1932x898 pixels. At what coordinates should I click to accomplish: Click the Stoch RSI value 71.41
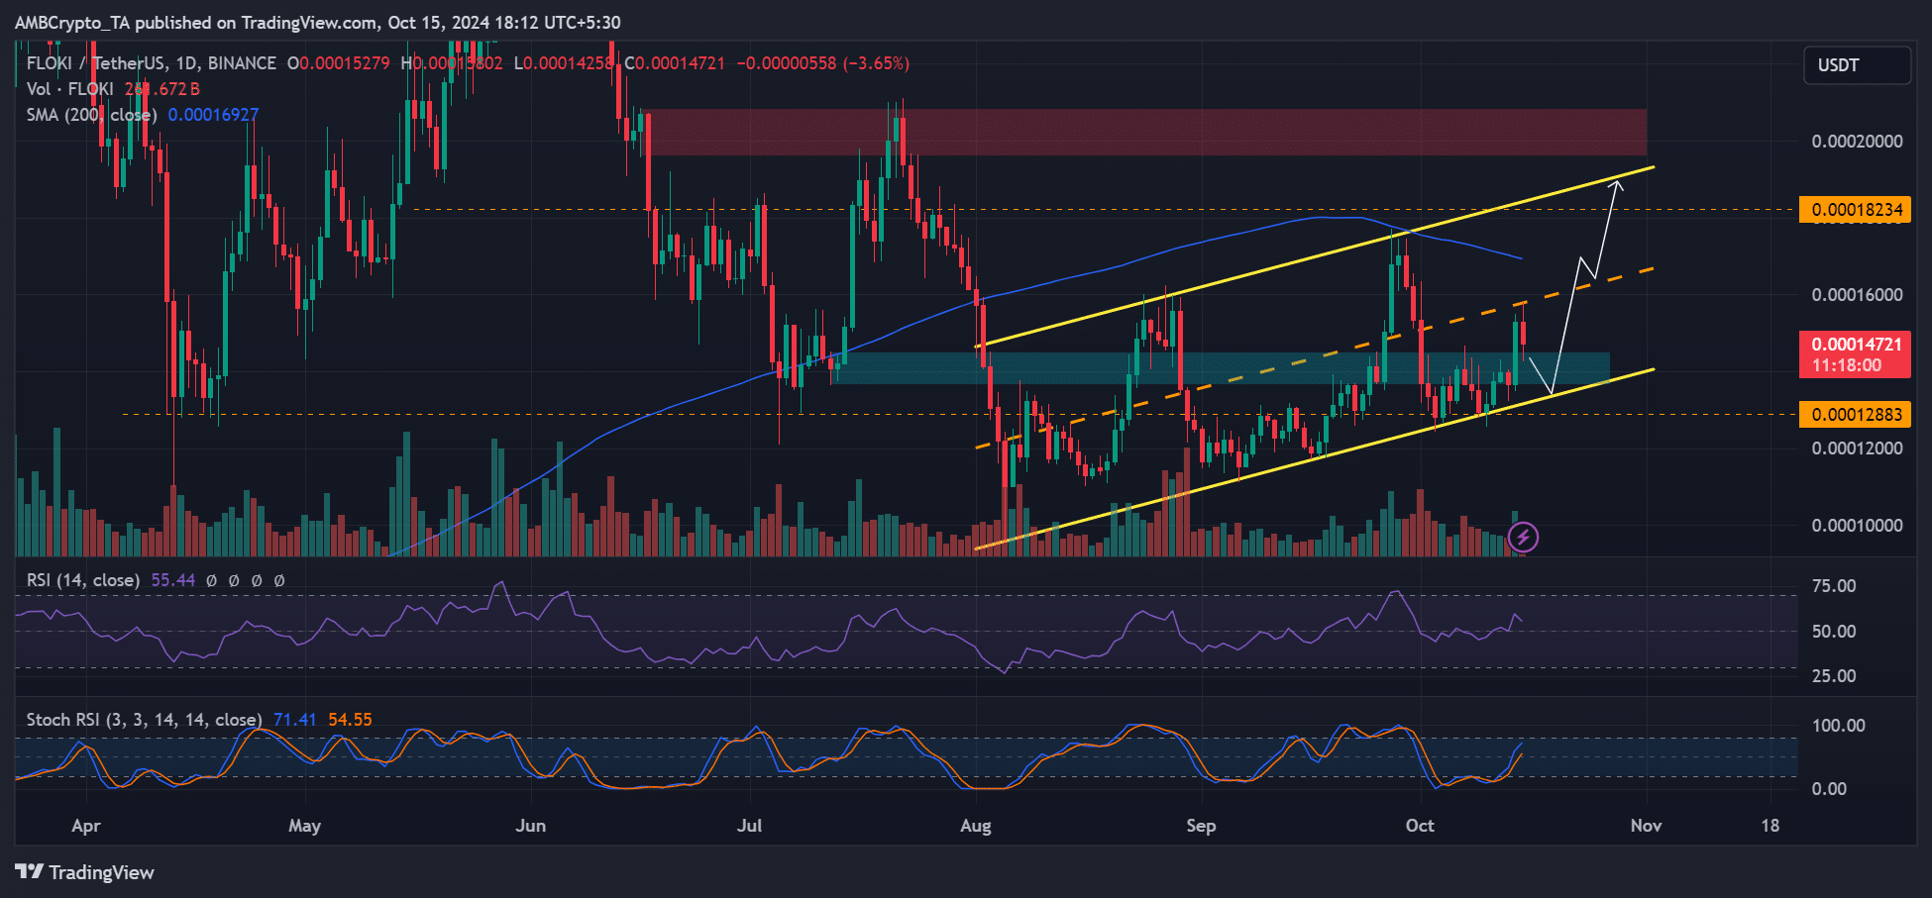(x=294, y=720)
